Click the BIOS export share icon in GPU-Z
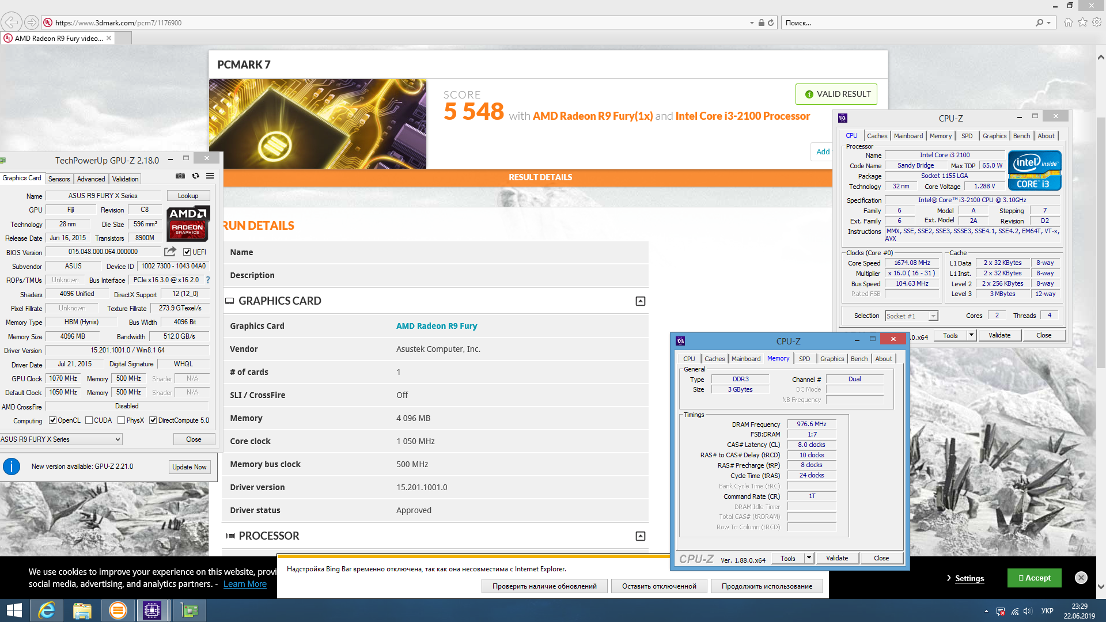The height and width of the screenshot is (622, 1106). click(170, 252)
